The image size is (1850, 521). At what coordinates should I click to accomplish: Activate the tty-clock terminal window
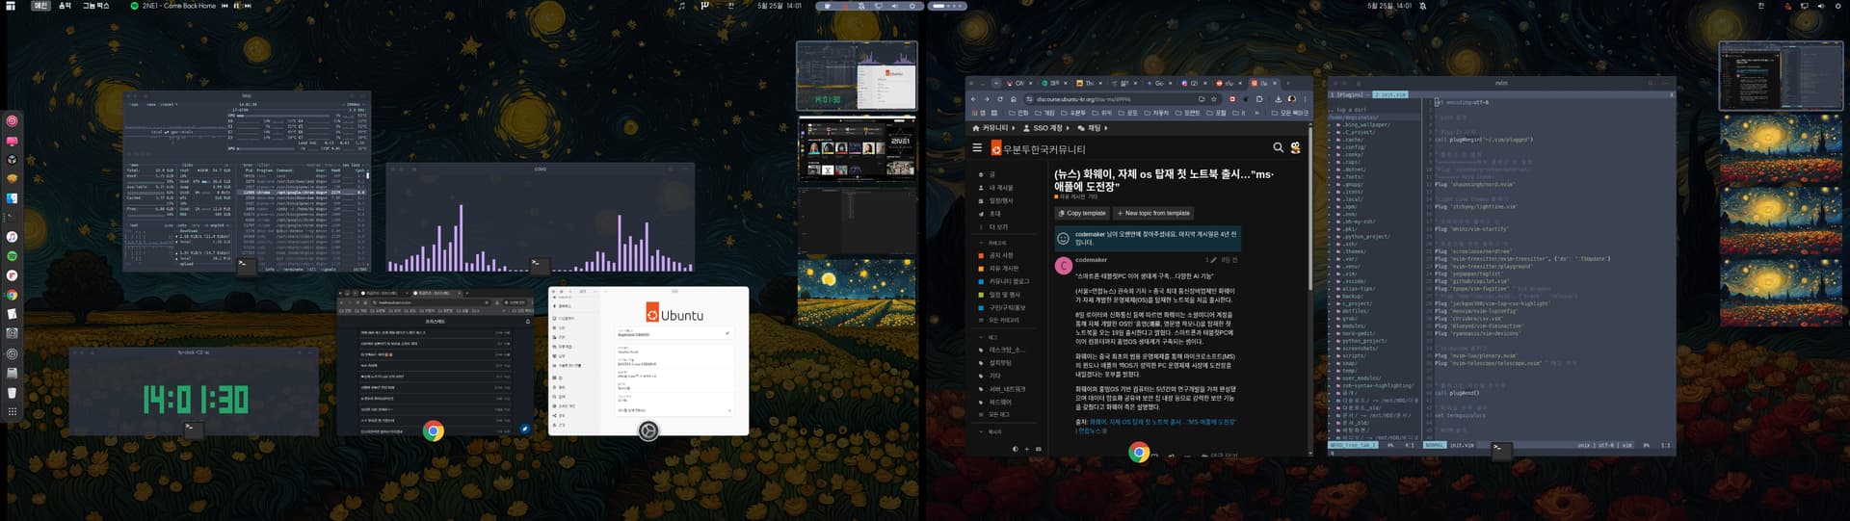[194, 392]
